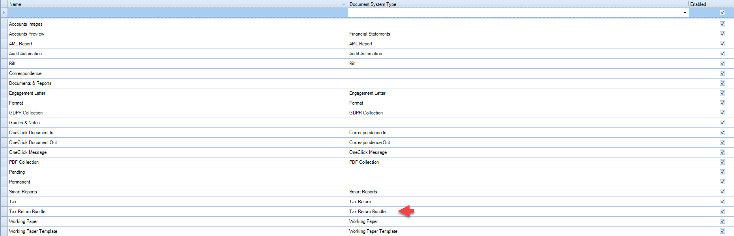This screenshot has height=236, width=734.
Task: Select the Smart Reports name cell
Action: (178, 192)
